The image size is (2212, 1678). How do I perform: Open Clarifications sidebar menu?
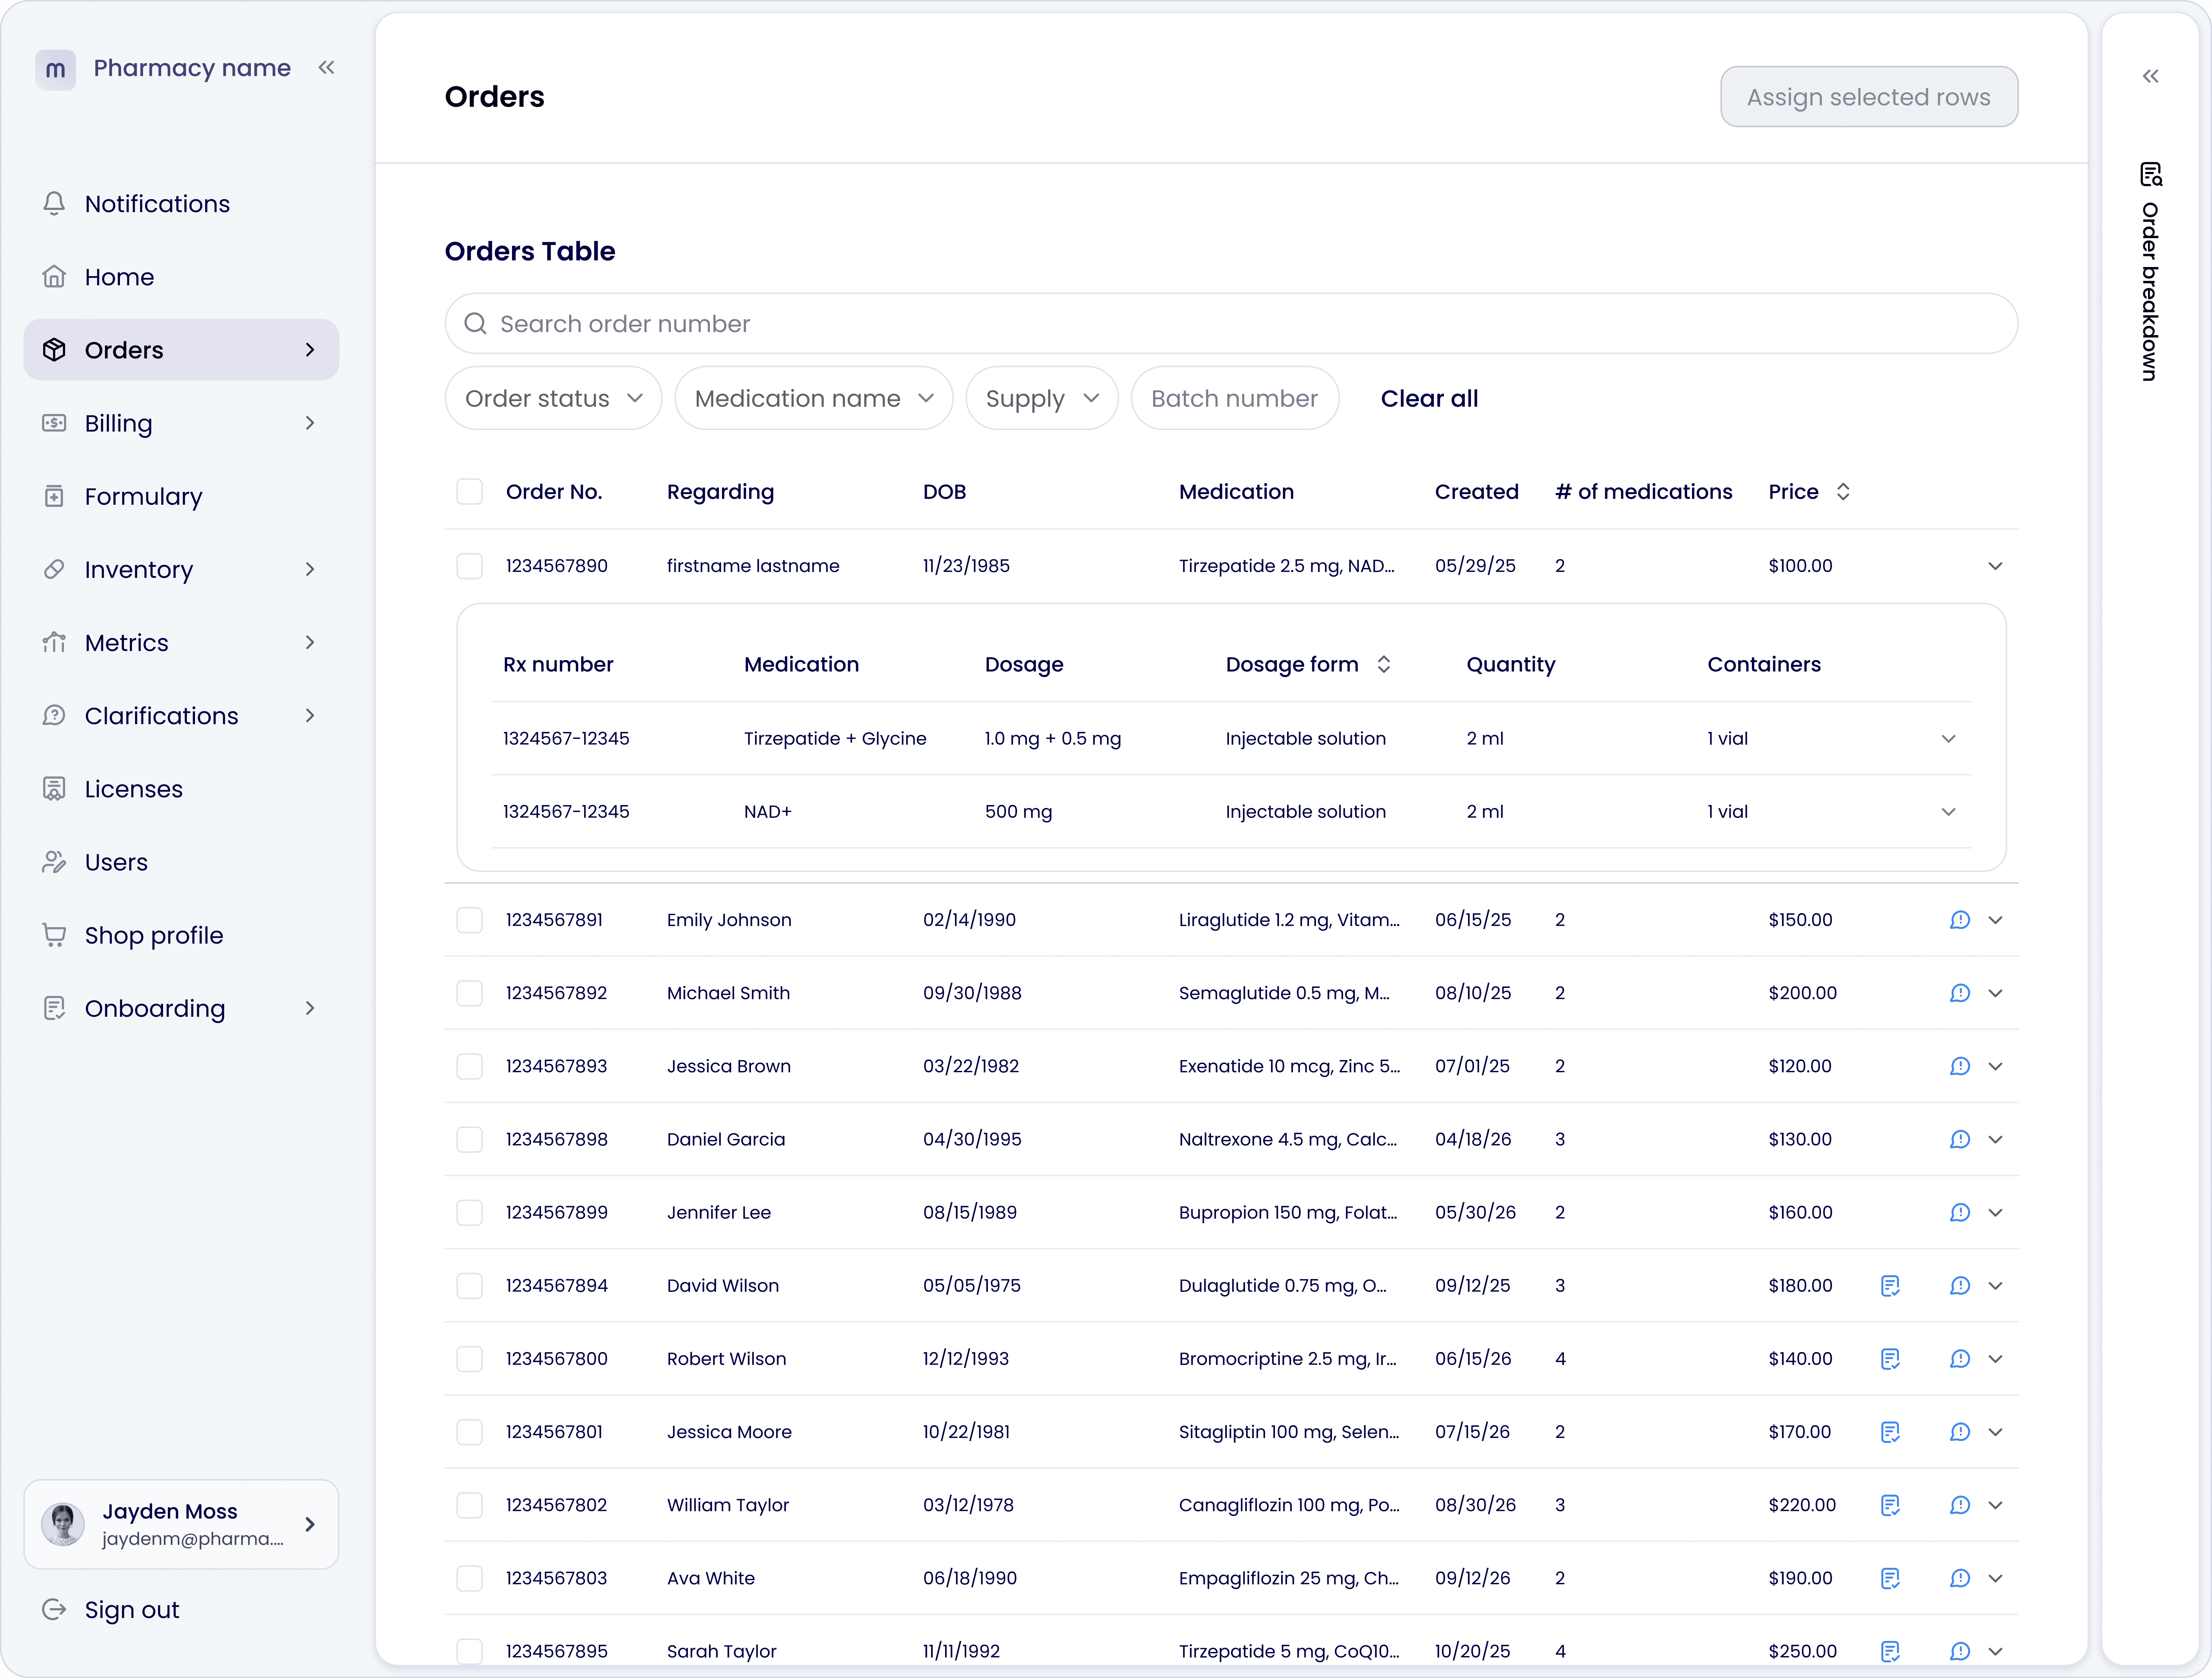click(181, 716)
